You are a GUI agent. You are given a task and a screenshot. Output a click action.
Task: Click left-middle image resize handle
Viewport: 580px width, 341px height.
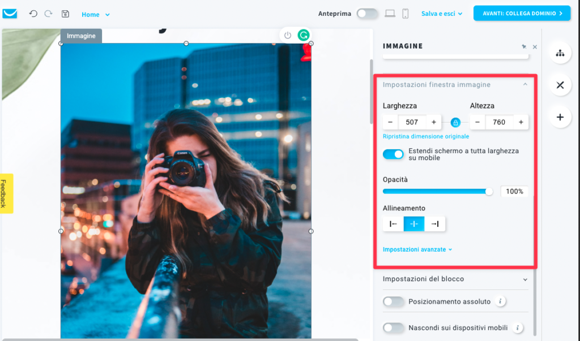[x=61, y=231]
